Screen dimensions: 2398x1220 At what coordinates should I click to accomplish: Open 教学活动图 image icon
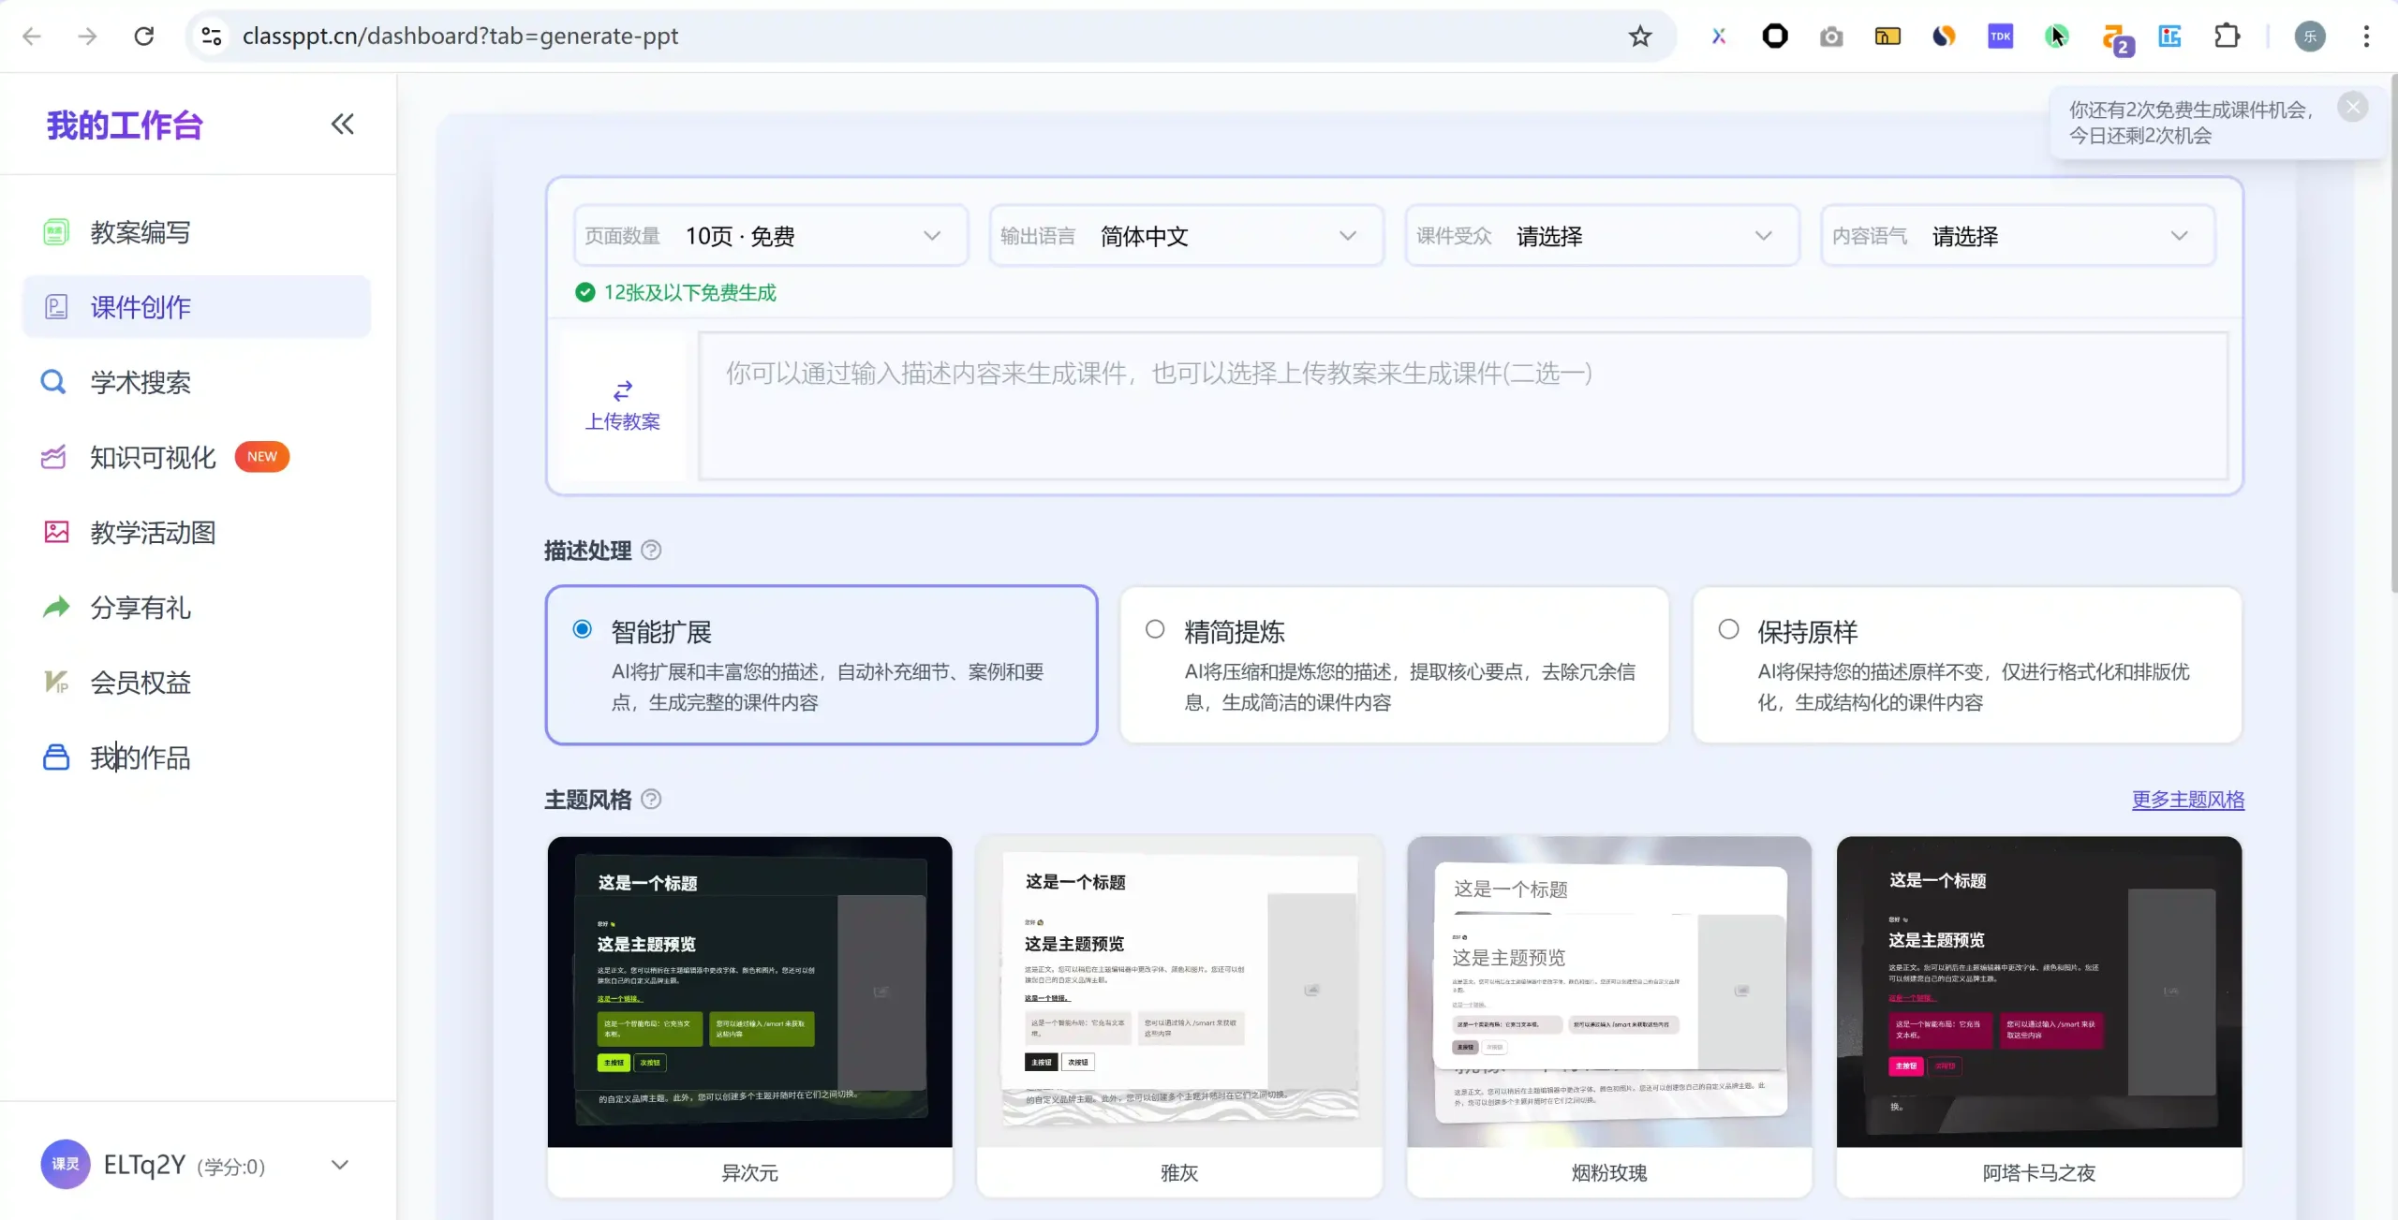[x=56, y=532]
